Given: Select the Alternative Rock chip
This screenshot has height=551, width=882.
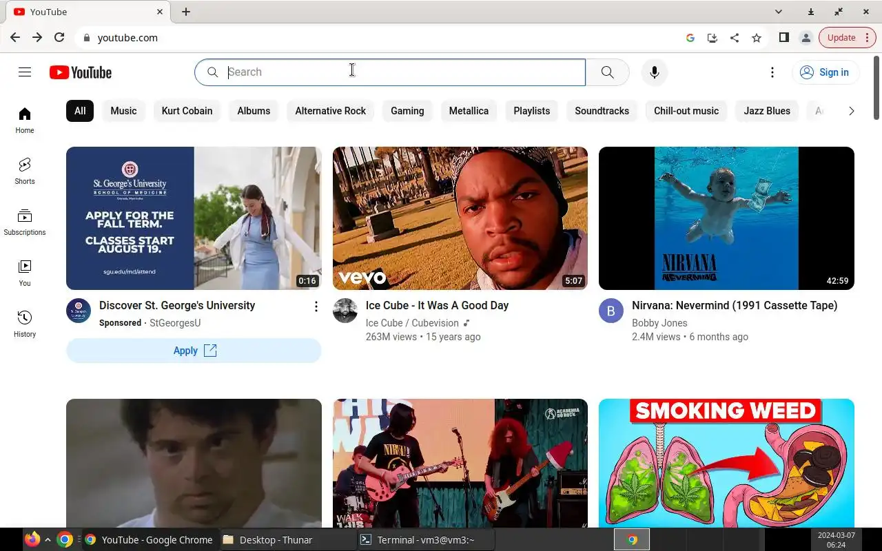Looking at the screenshot, I should tap(331, 111).
